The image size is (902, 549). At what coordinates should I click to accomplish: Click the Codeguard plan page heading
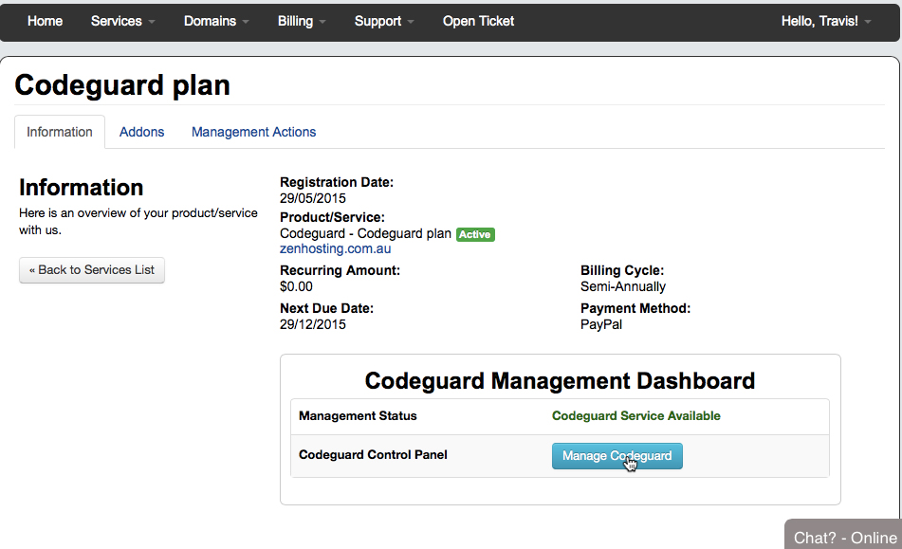pyautogui.click(x=122, y=85)
